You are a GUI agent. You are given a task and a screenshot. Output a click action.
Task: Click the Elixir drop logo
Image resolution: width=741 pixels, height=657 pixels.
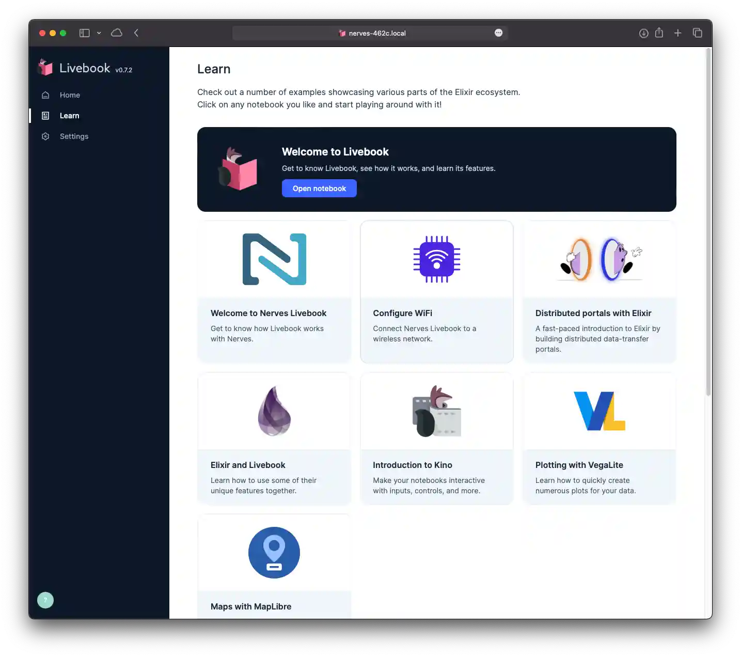[274, 411]
